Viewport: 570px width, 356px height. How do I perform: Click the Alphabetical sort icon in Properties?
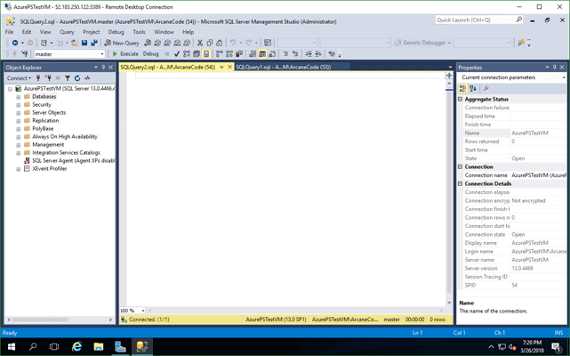(473, 88)
